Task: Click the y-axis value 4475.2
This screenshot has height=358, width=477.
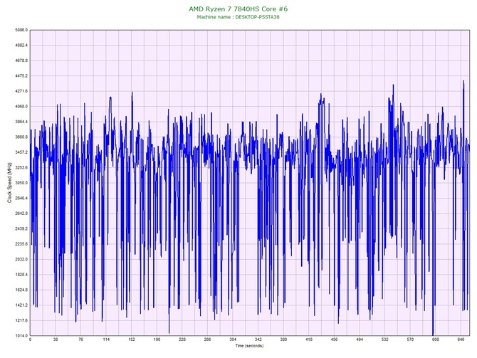Action: pos(21,75)
